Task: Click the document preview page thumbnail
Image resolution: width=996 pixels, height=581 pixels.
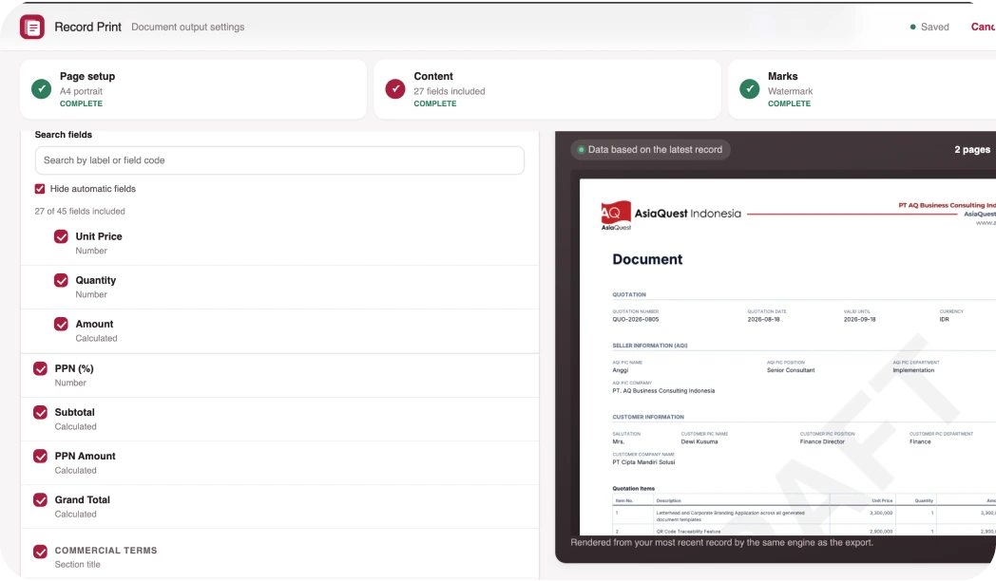Action: [x=788, y=357]
